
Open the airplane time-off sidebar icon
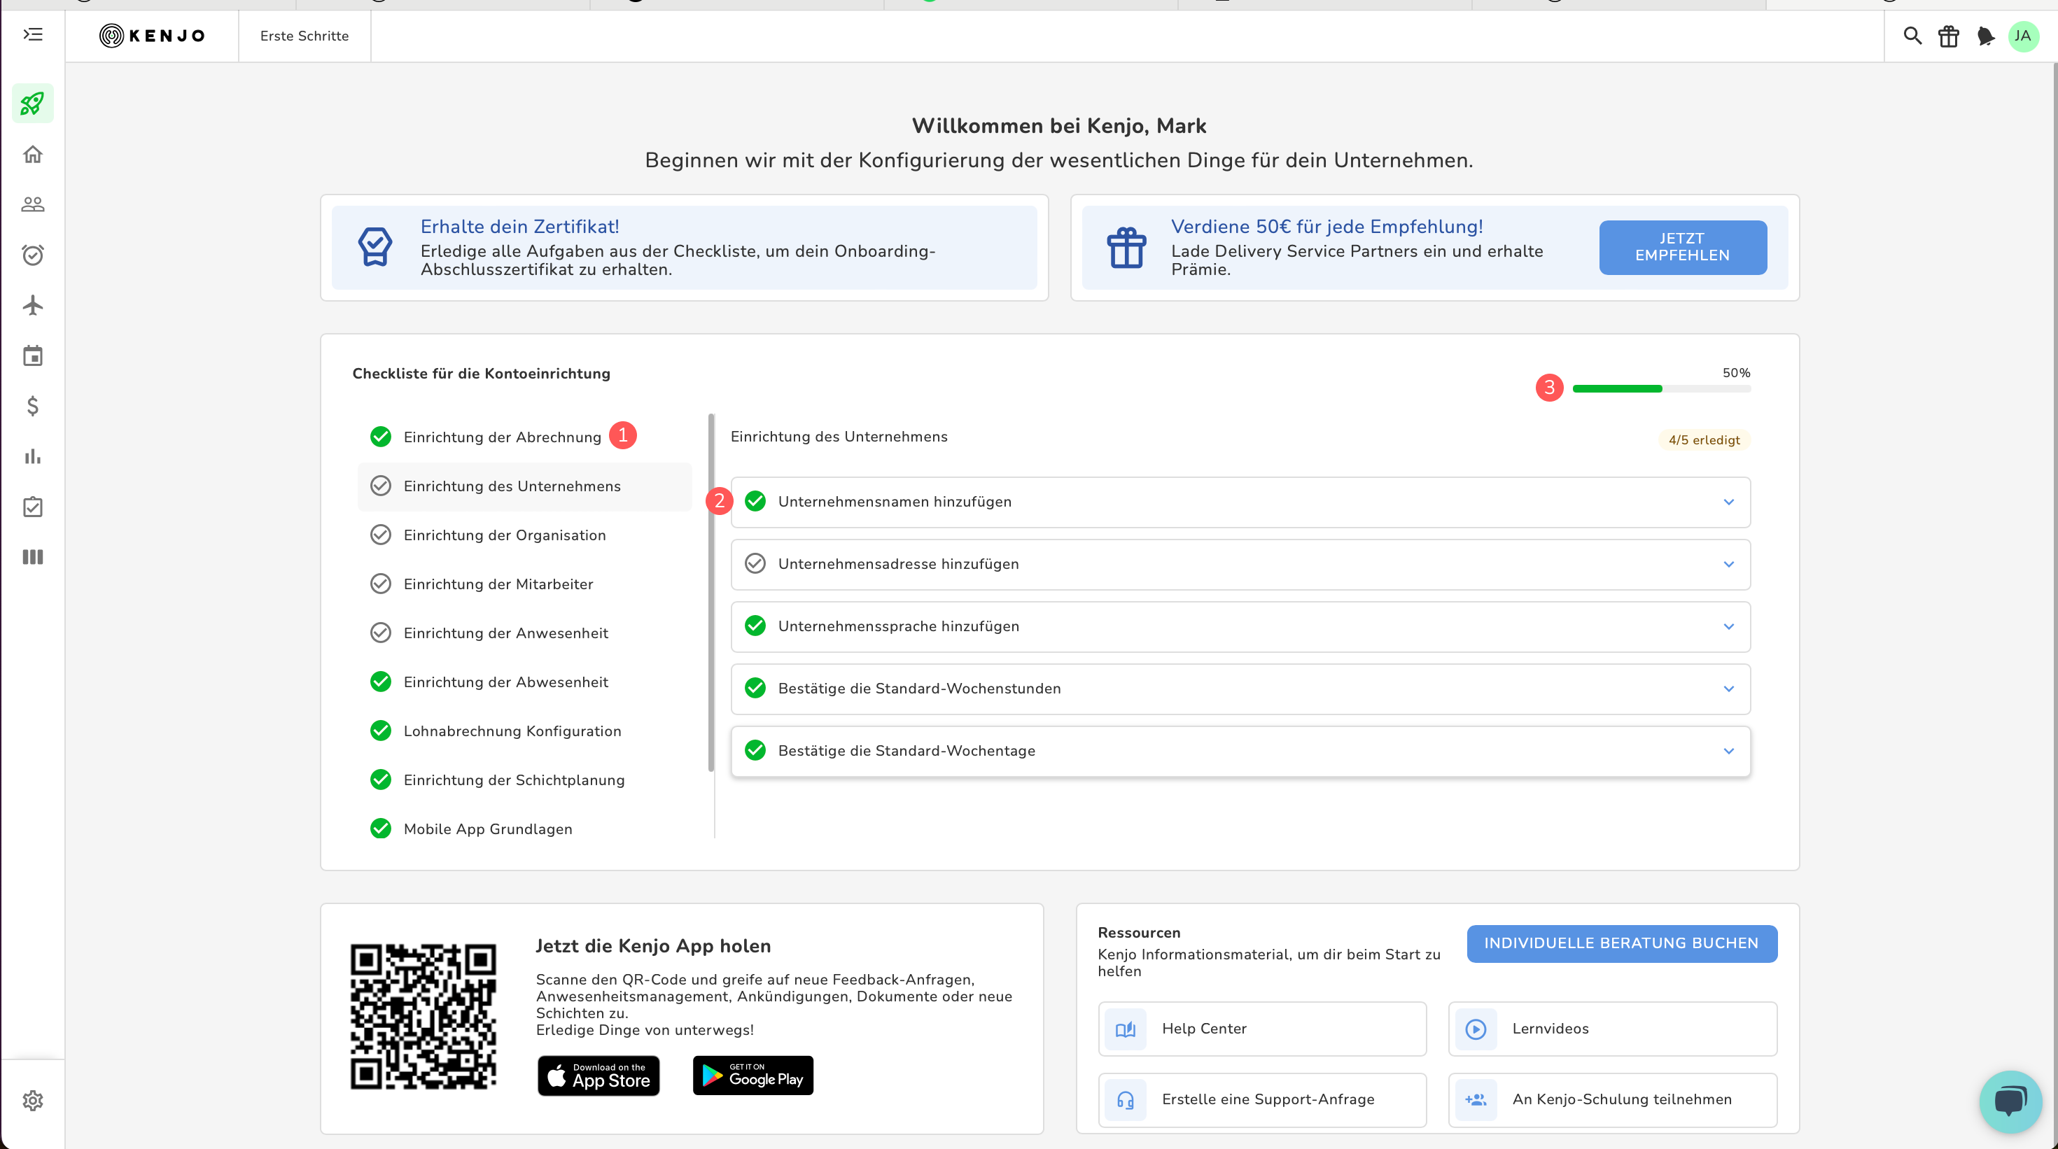click(x=33, y=305)
